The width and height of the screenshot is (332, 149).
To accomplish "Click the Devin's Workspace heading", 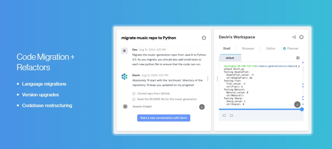I will click(237, 37).
